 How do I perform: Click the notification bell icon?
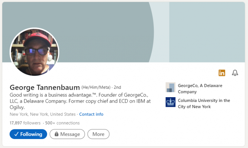235,73
